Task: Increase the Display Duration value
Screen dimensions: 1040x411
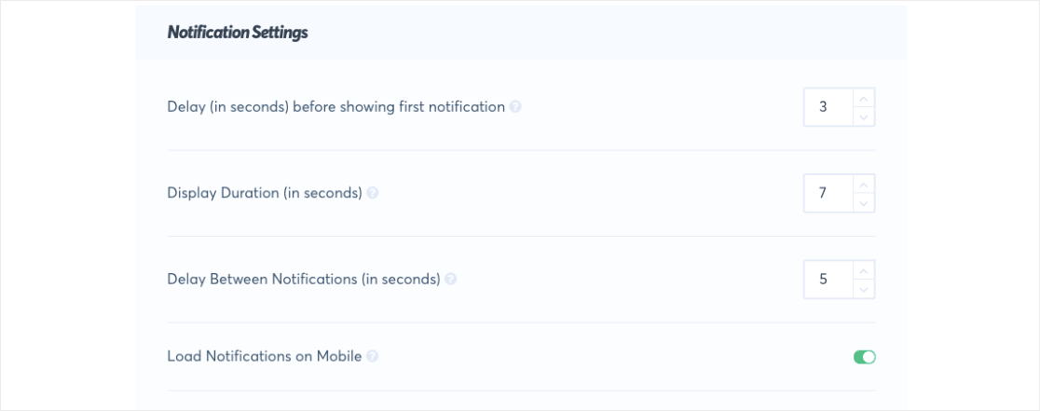Action: [x=864, y=184]
